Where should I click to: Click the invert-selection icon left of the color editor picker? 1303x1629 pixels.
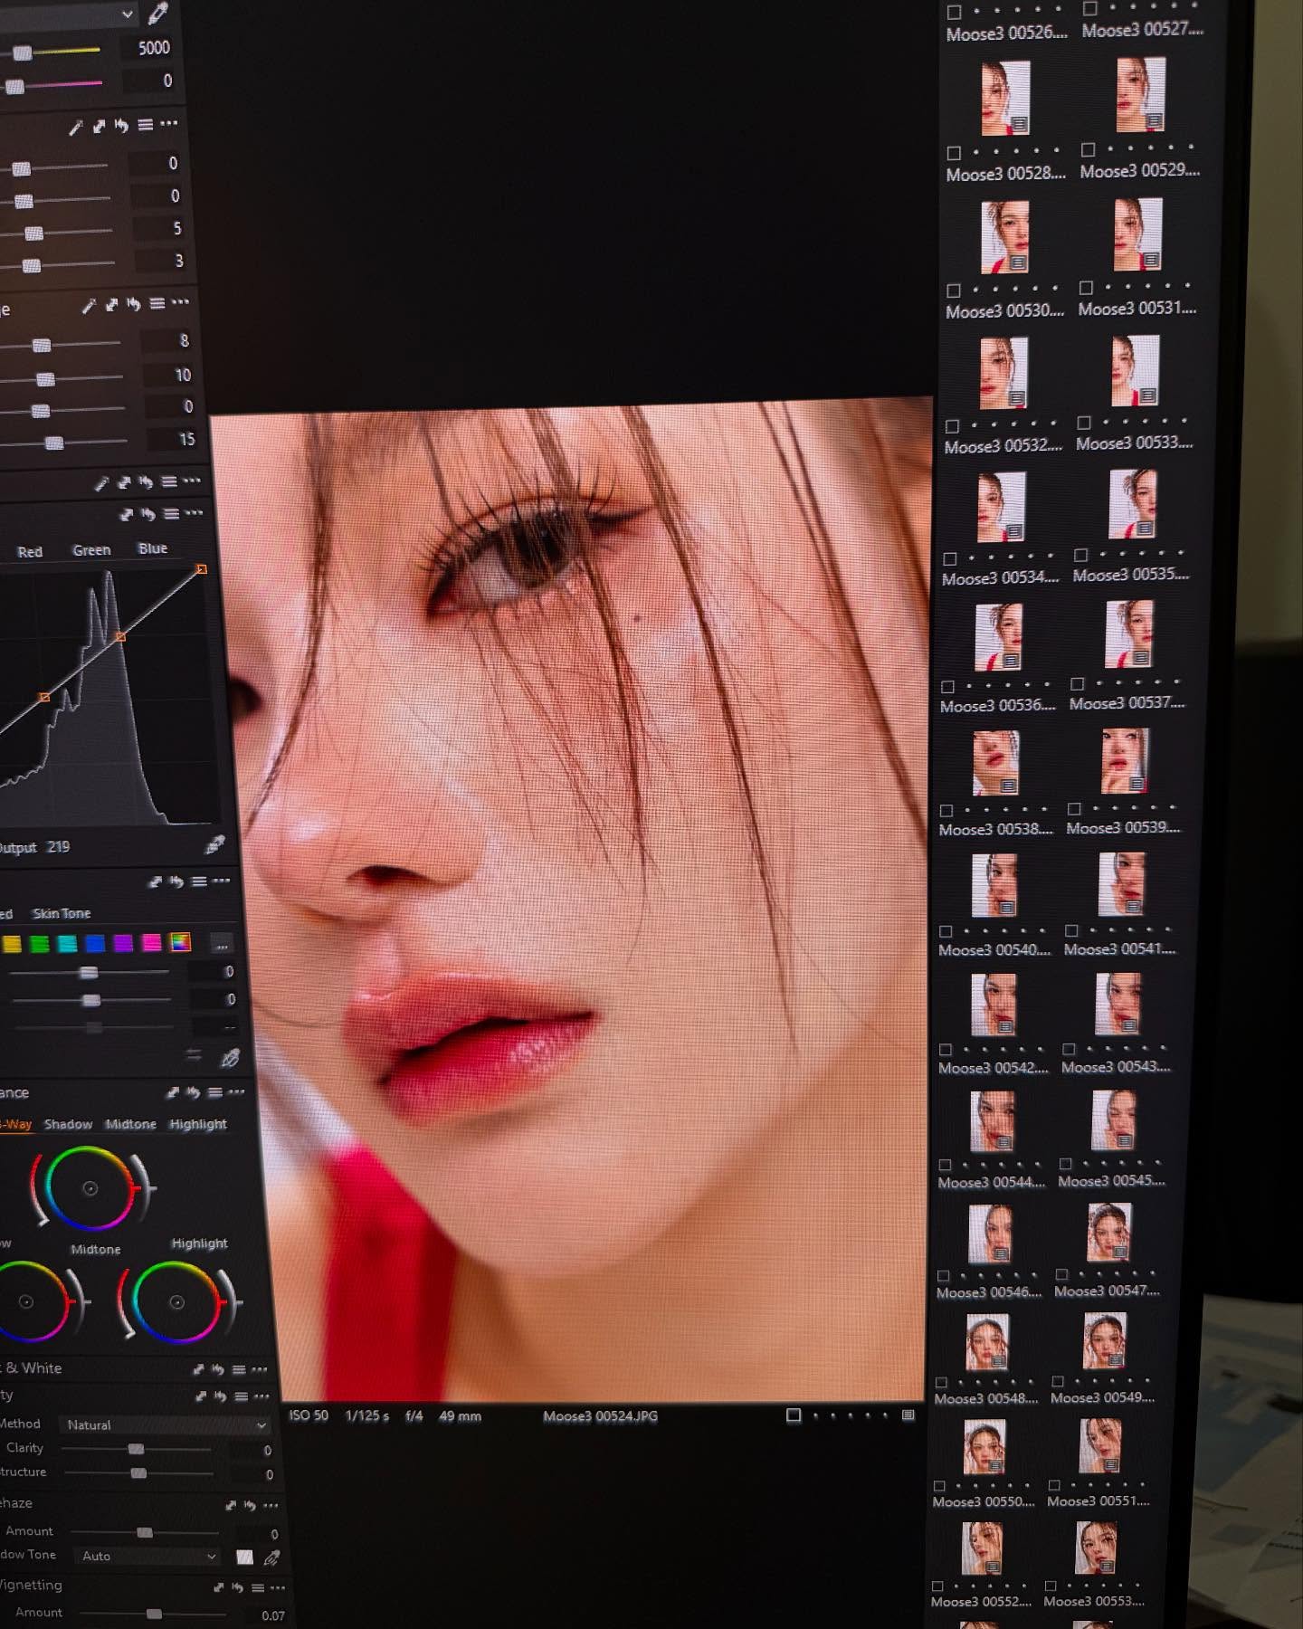click(x=194, y=1055)
